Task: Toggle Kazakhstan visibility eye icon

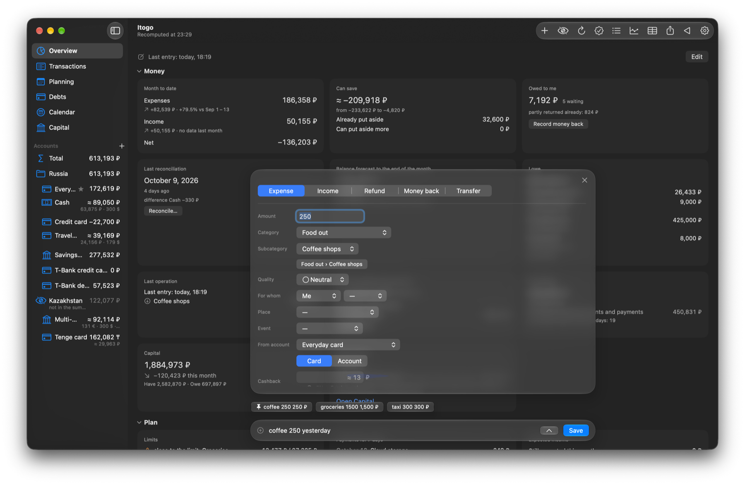Action: pyautogui.click(x=41, y=301)
